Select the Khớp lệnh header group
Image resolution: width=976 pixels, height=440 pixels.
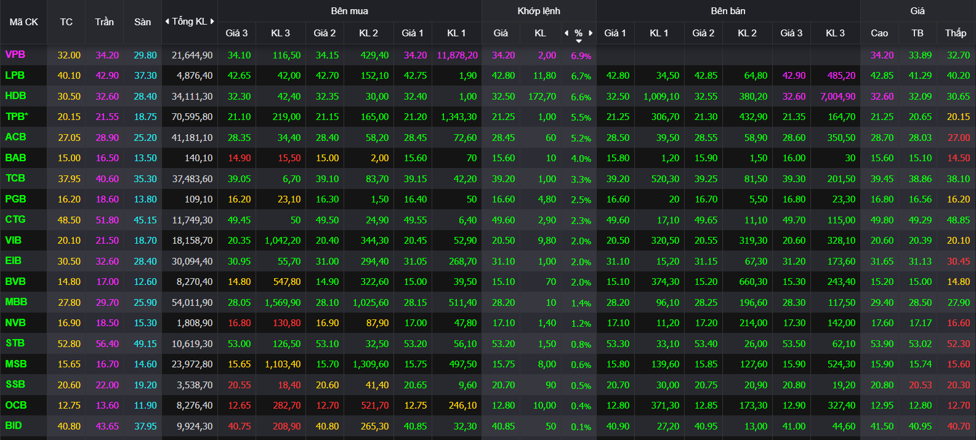[x=539, y=11]
